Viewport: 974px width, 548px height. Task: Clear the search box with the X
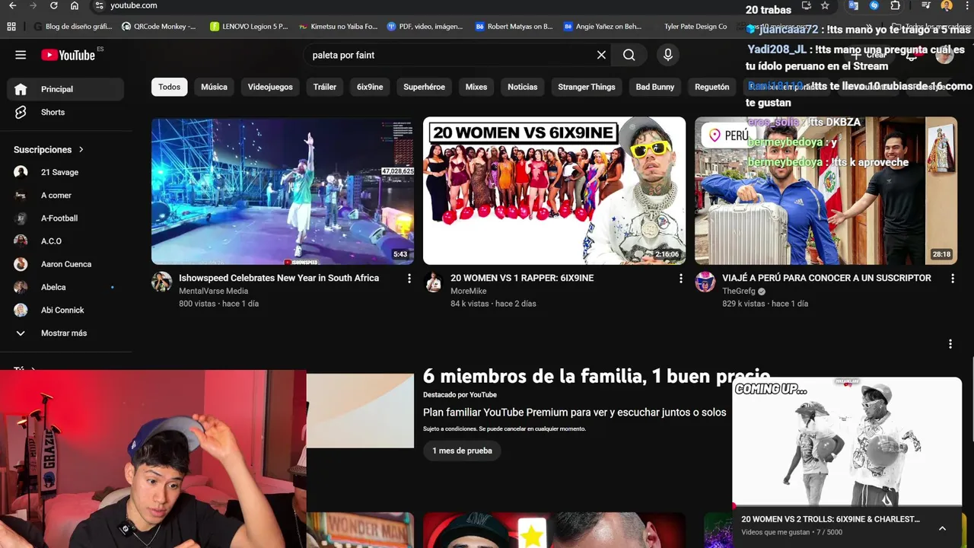(x=601, y=55)
